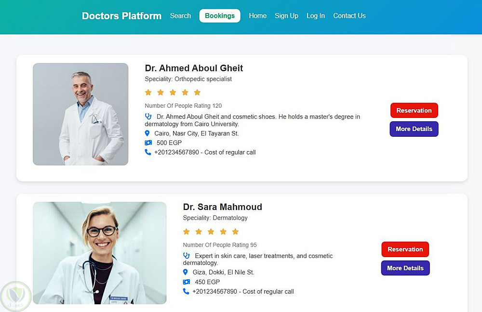The height and width of the screenshot is (312, 482).
Task: Click the phone icon in Dr. Ahmed's card
Action: tap(147, 152)
